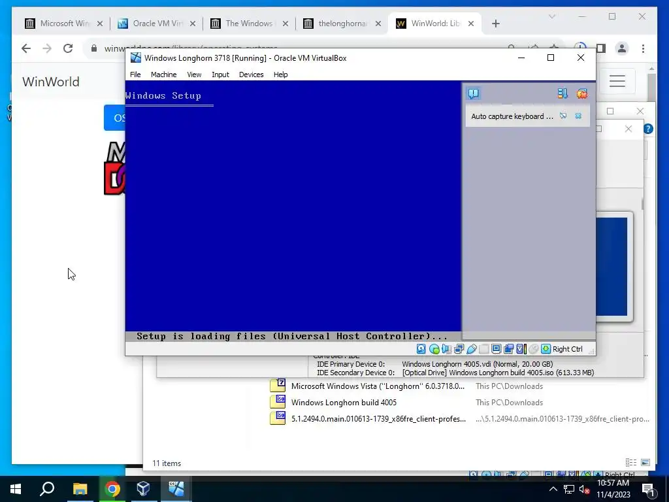
Task: Click the 'do not show again' icon on the keyboard notification
Action: pyautogui.click(x=563, y=116)
